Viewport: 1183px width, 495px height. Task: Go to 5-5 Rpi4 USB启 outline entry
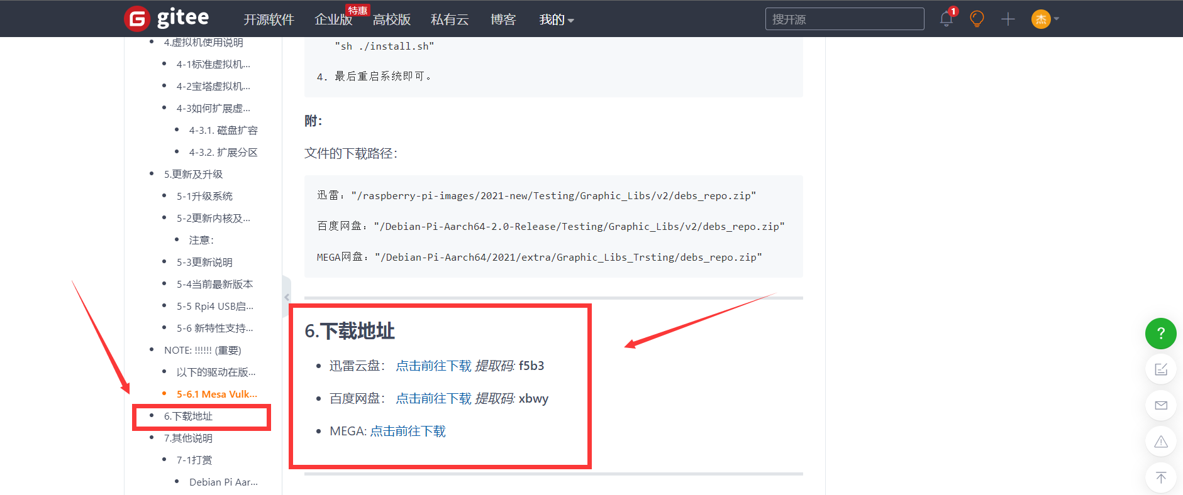pos(215,306)
